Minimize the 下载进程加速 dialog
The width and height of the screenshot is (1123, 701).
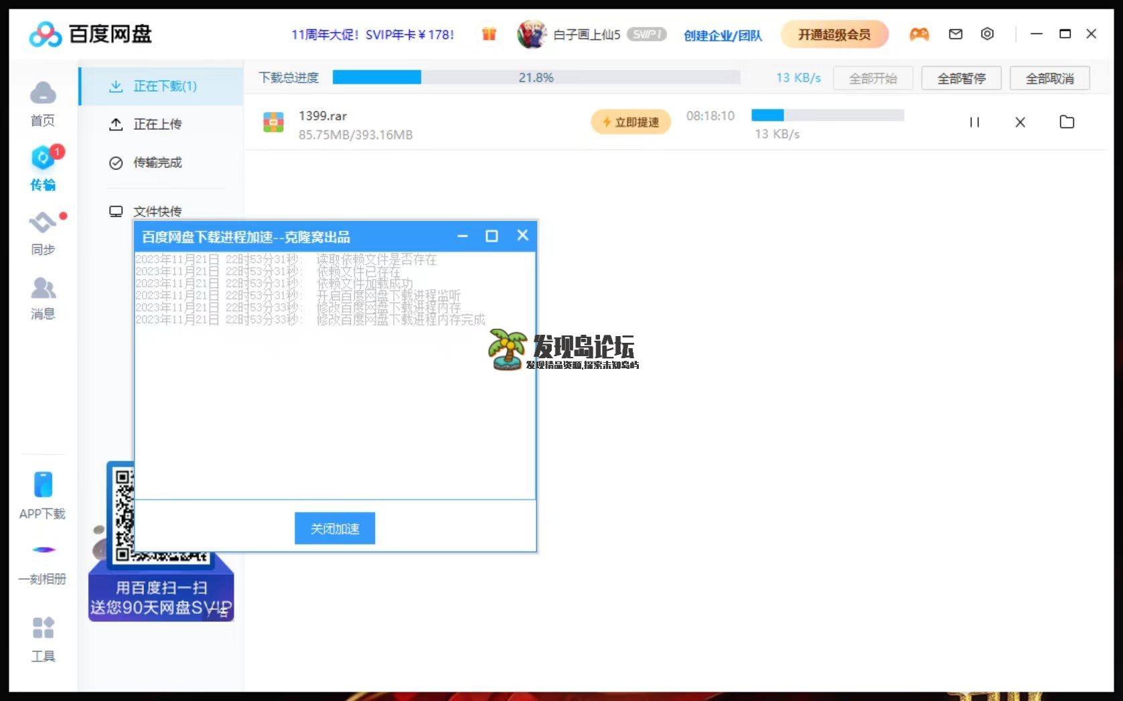click(462, 236)
